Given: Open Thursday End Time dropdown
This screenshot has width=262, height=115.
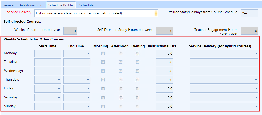Looking at the screenshot, I should (x=77, y=80).
